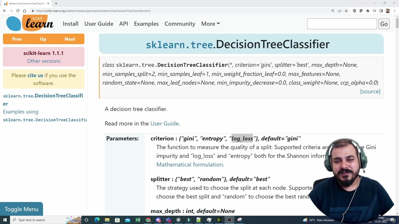Open the Install page
This screenshot has width=399, height=224.
coord(70,24)
